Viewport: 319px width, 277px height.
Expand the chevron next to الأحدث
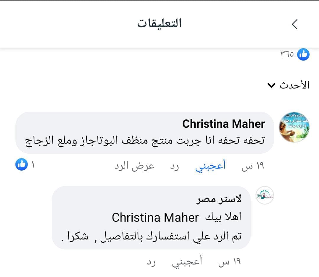[271, 86]
